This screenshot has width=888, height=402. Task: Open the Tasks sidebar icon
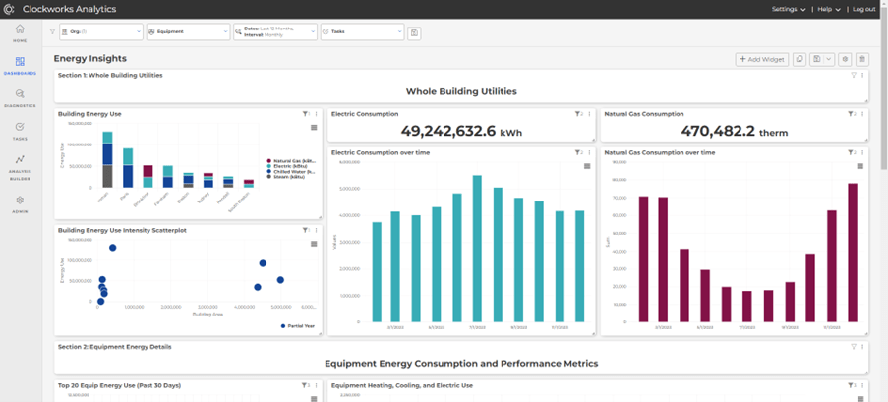pyautogui.click(x=20, y=130)
